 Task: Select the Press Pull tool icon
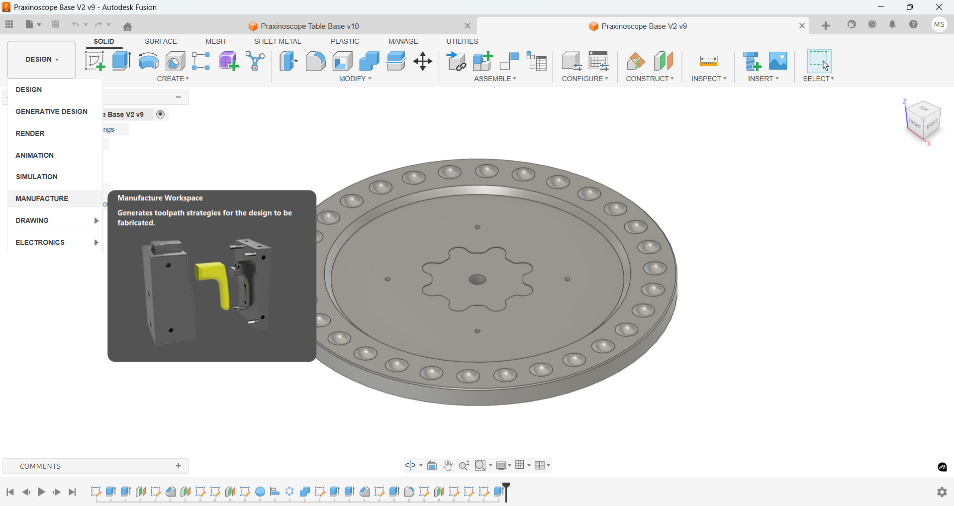point(288,61)
